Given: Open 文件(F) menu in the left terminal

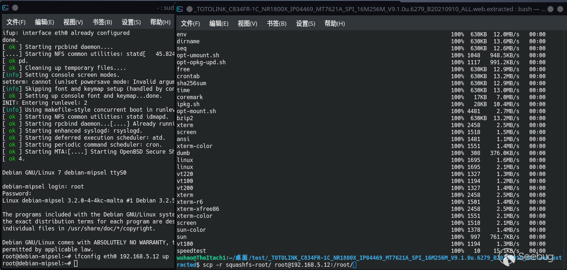Looking at the screenshot, I should 16,22.
